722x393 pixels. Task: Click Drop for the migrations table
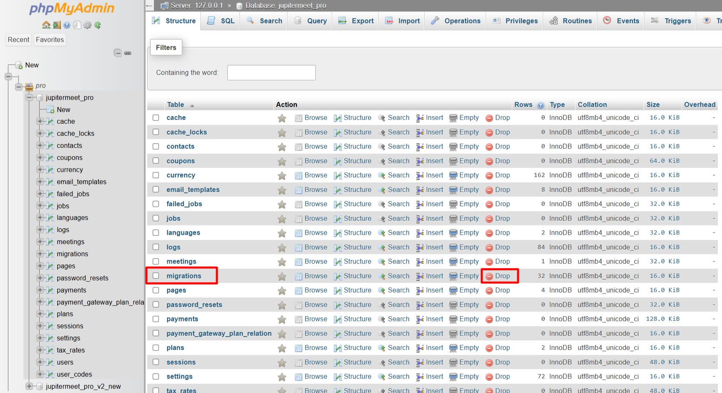(502, 276)
